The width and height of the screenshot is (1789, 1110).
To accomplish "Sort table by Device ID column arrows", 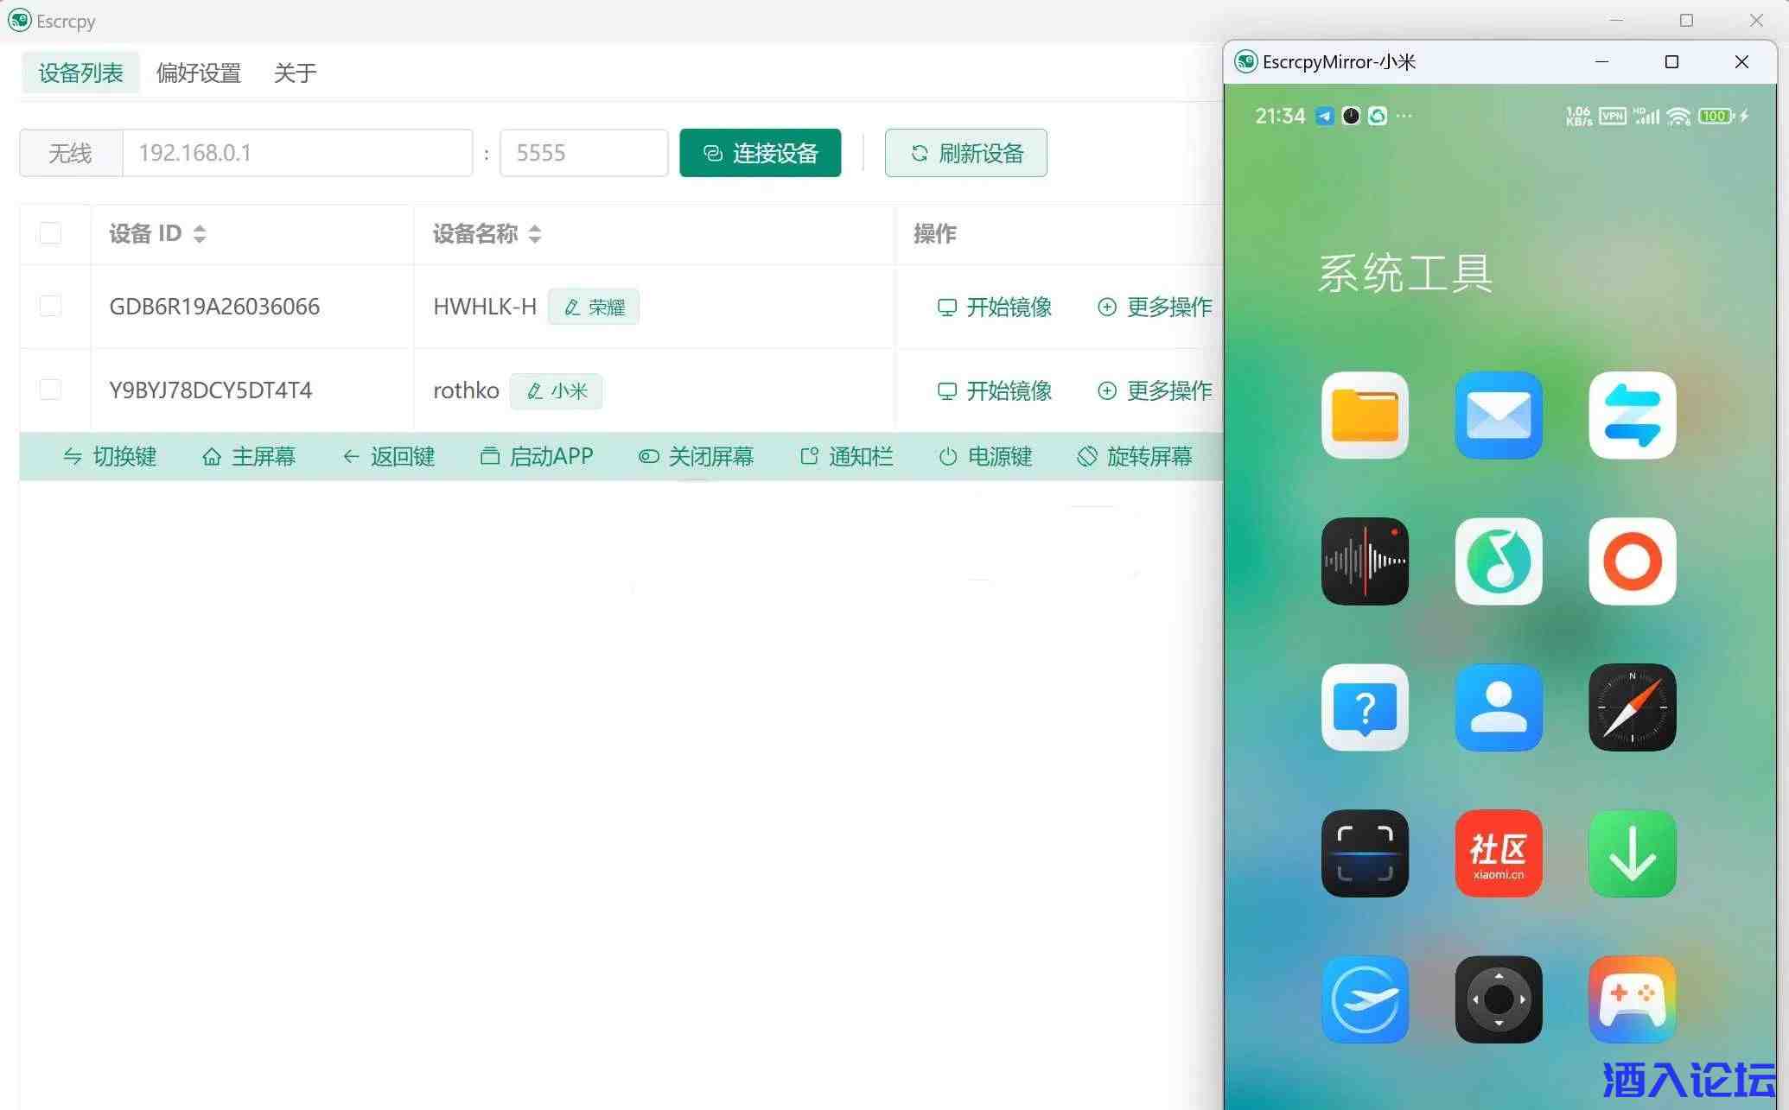I will pos(200,234).
